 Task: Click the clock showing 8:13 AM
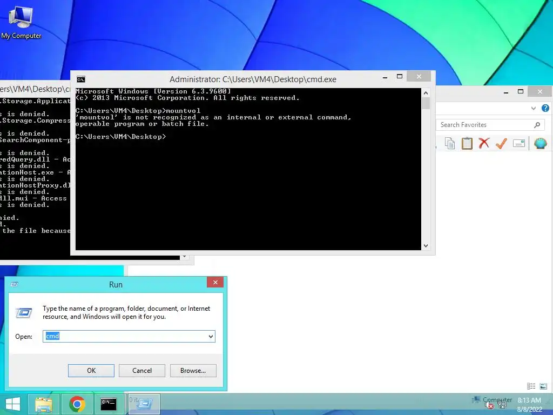529,400
